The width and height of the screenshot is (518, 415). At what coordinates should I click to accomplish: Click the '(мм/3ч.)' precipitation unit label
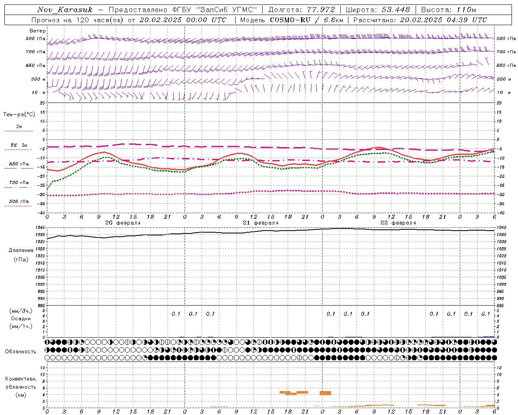point(21,311)
